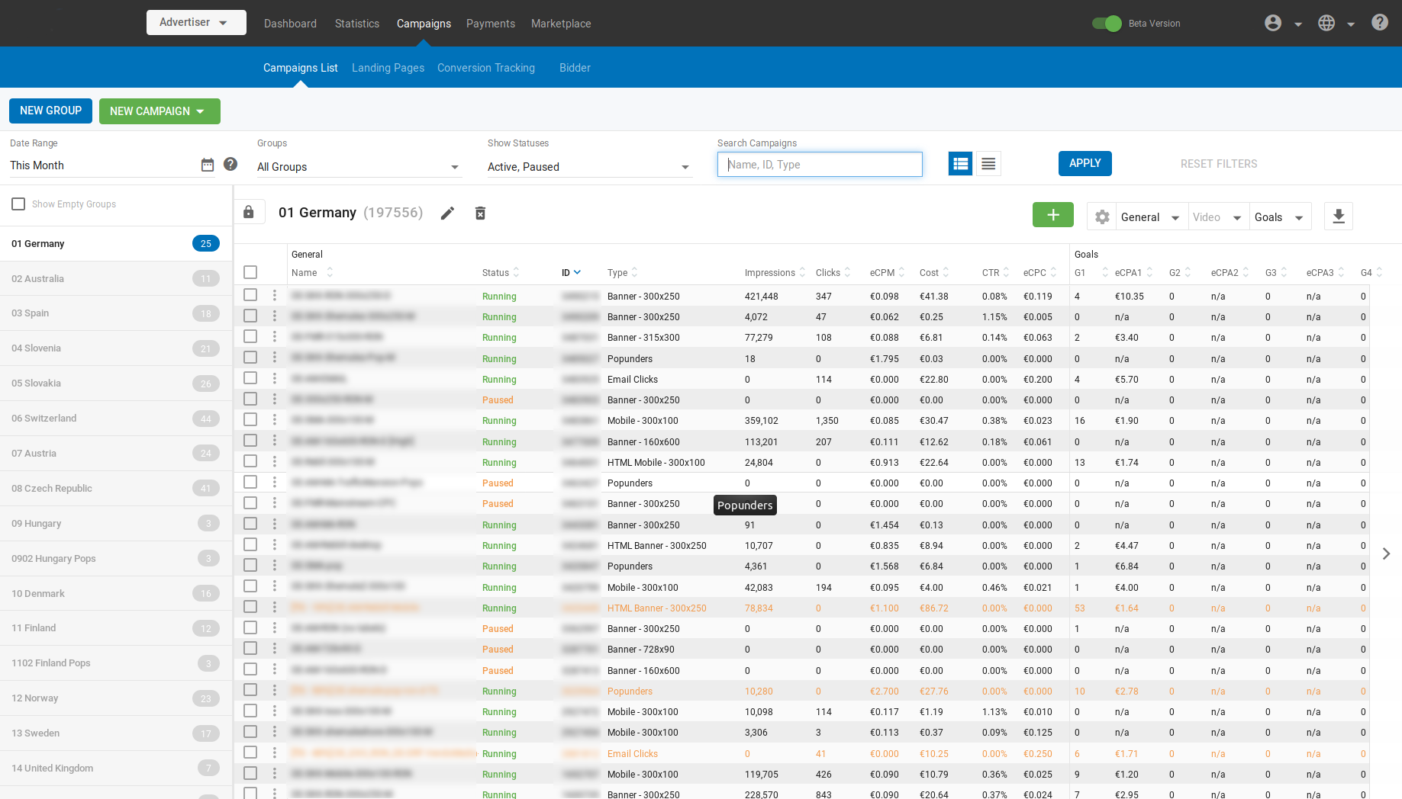Screen dimensions: 1402x799
Task: Open the All Groups dropdown
Action: [359, 167]
